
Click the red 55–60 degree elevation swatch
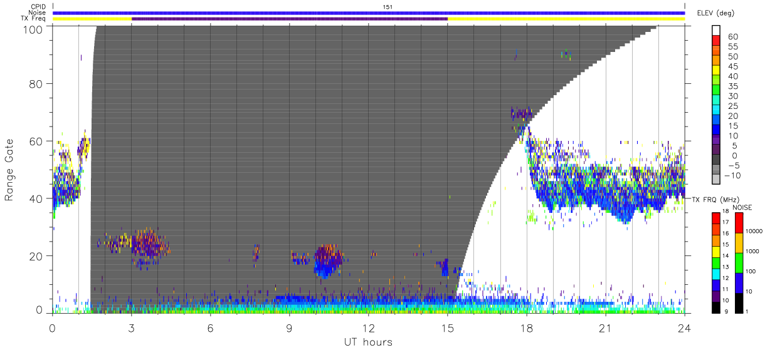[717, 41]
